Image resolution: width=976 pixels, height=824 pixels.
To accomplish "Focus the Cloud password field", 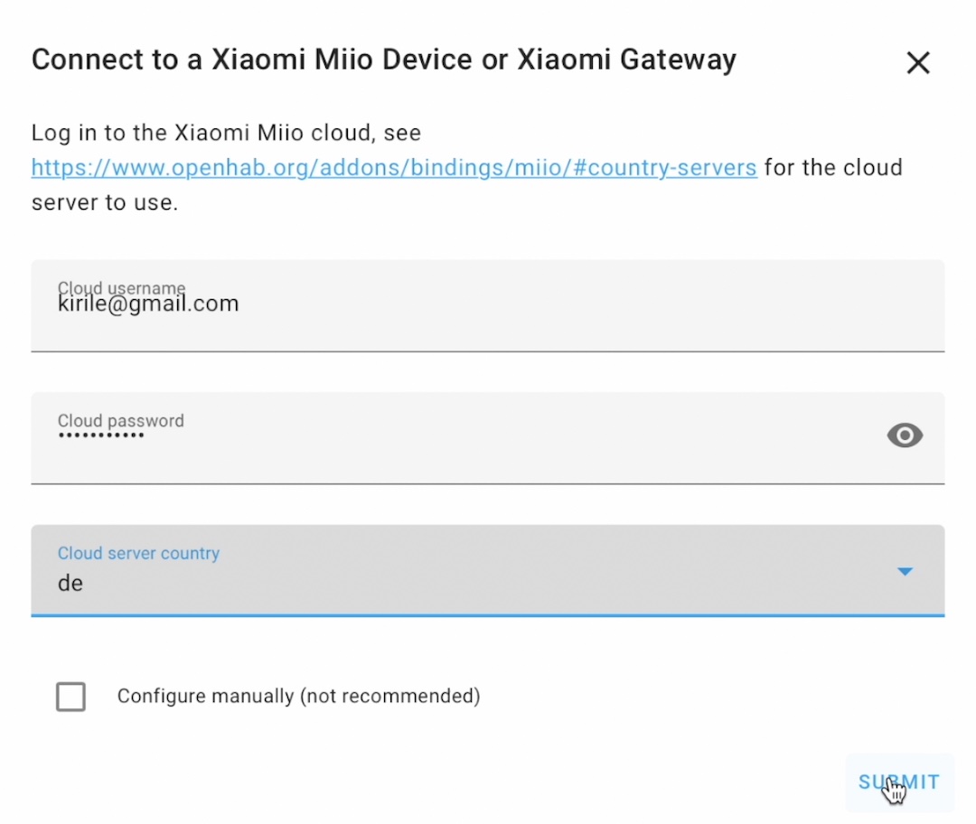I will (488, 438).
